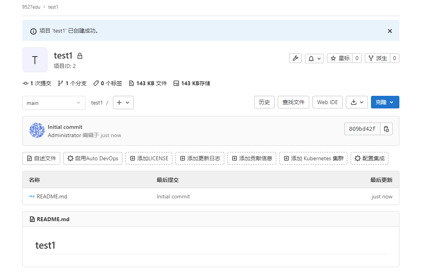Click the 项目ID: 2 text
The height and width of the screenshot is (273, 421).
[65, 66]
